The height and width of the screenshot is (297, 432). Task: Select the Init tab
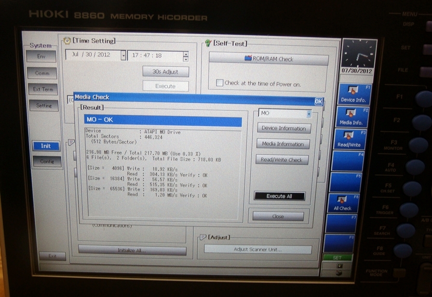pos(46,146)
